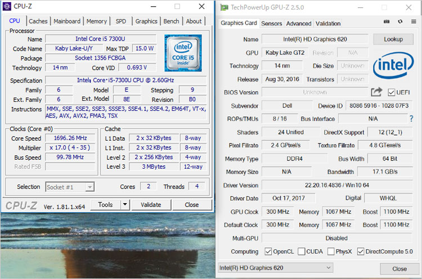Image resolution: width=422 pixels, height=279 pixels.
Task: Click the Lookup button
Action: [393, 39]
